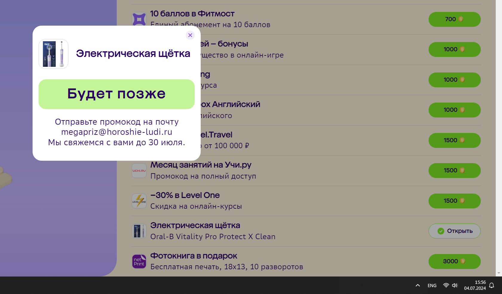The width and height of the screenshot is (502, 294).
Task: Click the Будет позже button
Action: [x=116, y=94]
